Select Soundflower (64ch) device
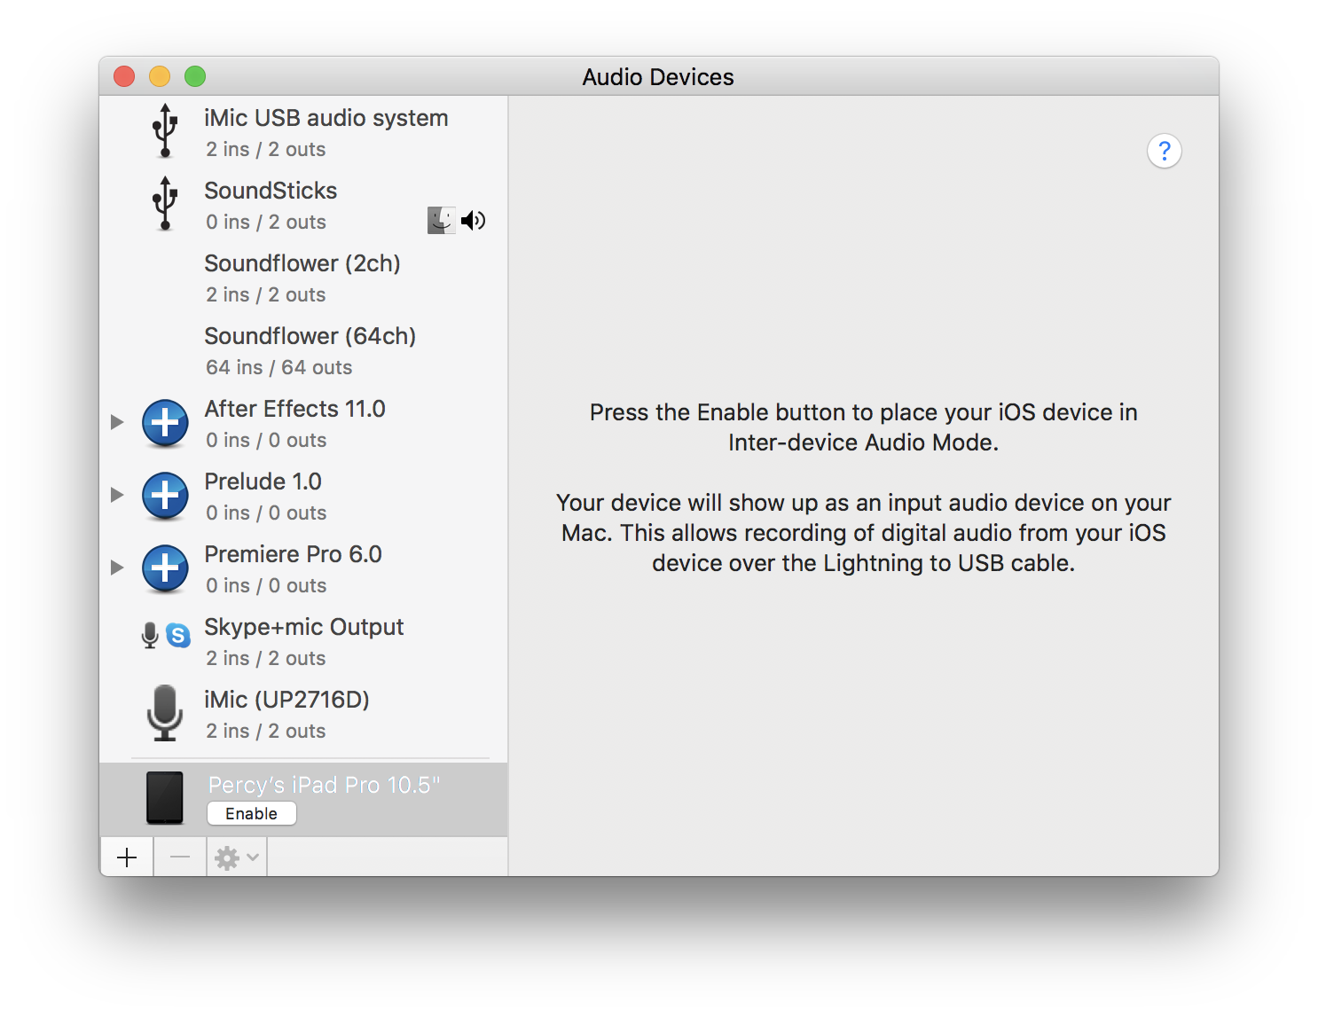 pyautogui.click(x=303, y=350)
